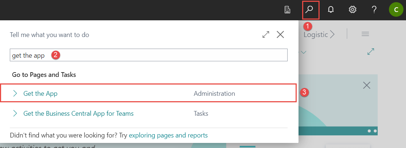This screenshot has height=148, width=406.
Task: Select the Get the App search result
Action: [x=40, y=94]
